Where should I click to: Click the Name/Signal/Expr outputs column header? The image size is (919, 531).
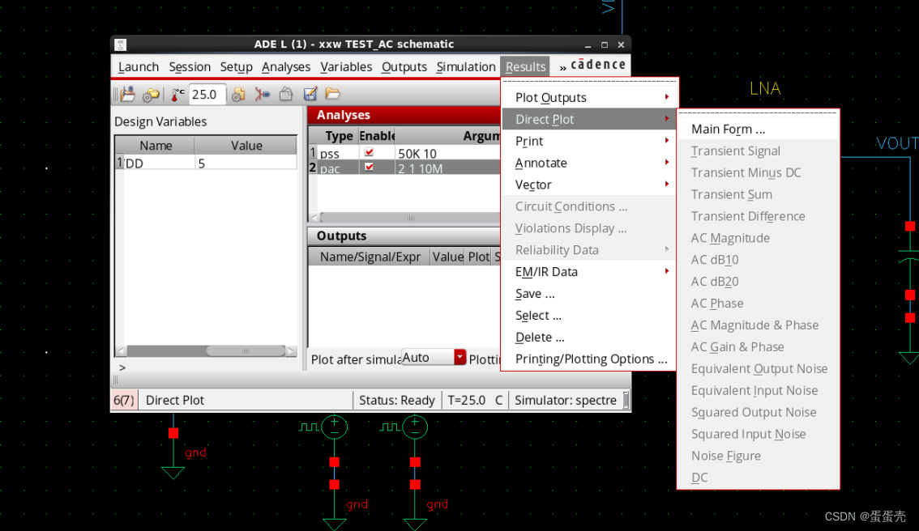(370, 257)
